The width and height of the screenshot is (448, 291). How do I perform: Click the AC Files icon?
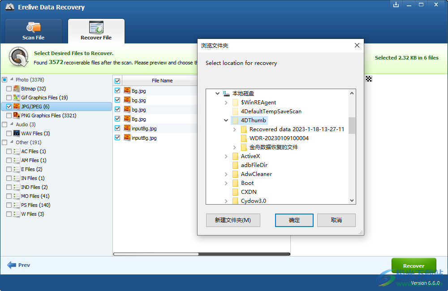pos(17,151)
